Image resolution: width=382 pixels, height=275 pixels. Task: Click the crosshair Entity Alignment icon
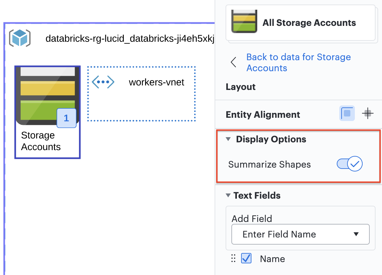[367, 113]
